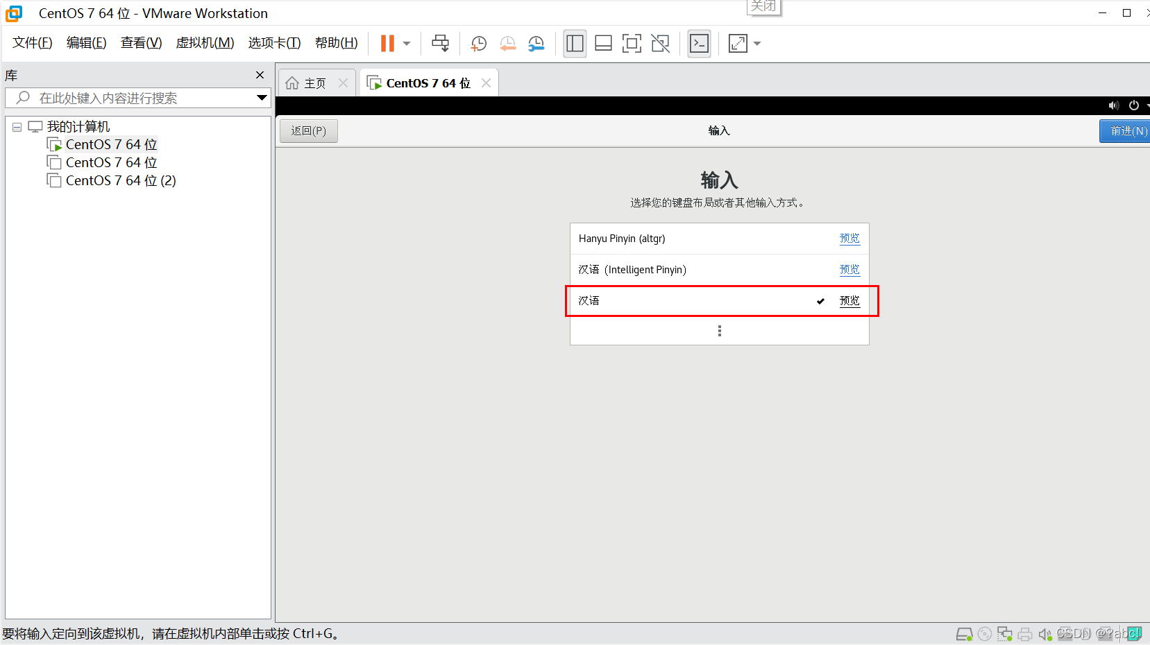The height and width of the screenshot is (645, 1150).
Task: Enter full screen mode icon
Action: click(632, 43)
